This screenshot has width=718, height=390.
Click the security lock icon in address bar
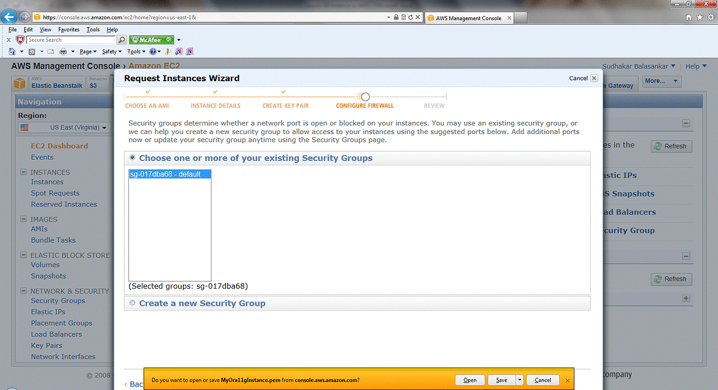pos(396,17)
